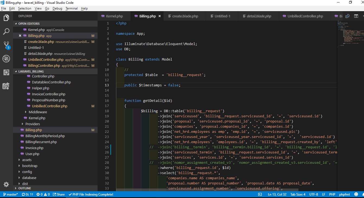
Task: Open the Terminal menu
Action: click(x=72, y=8)
